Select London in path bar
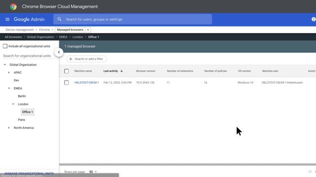 click(x=78, y=37)
